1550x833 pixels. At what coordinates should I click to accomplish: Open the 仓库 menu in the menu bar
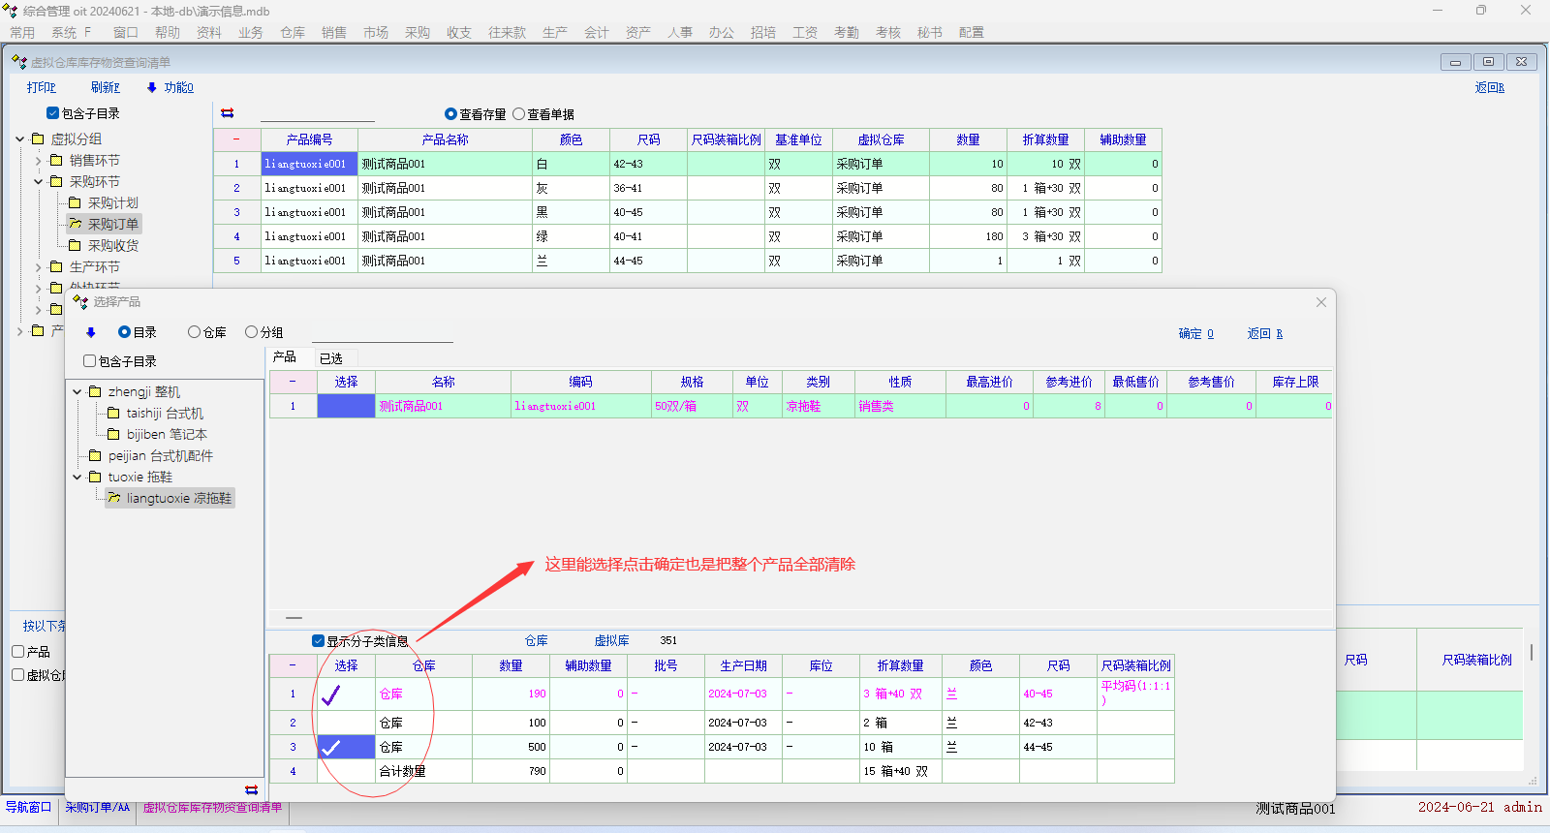(x=292, y=32)
